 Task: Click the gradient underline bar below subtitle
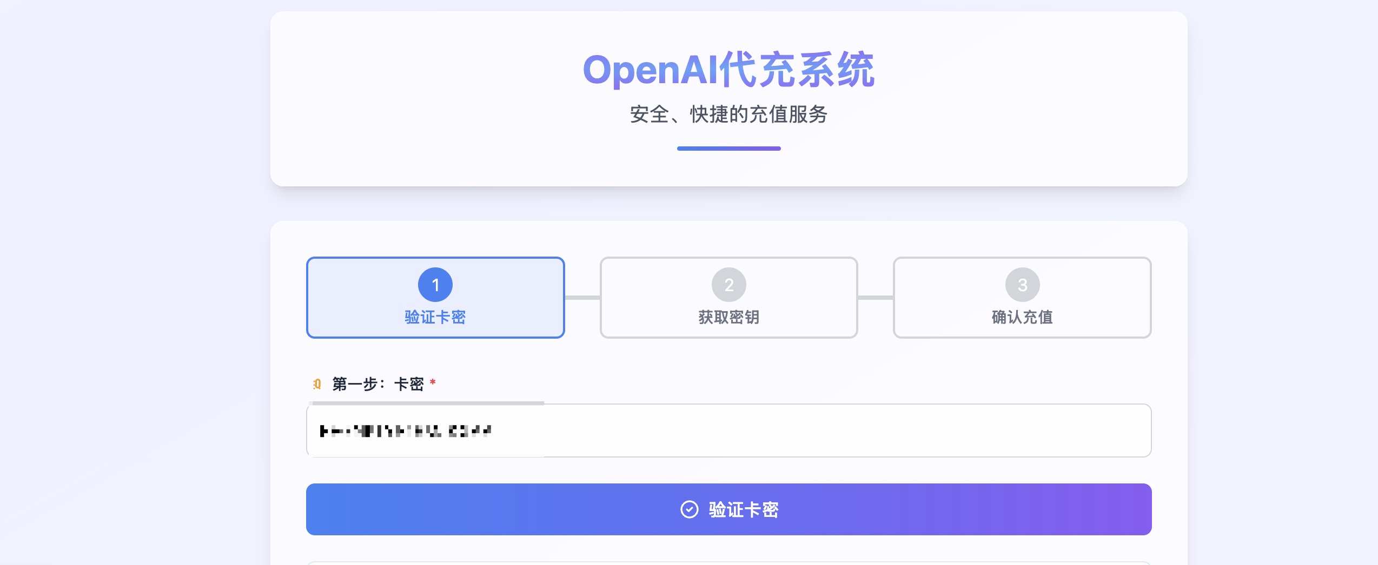[x=728, y=149]
